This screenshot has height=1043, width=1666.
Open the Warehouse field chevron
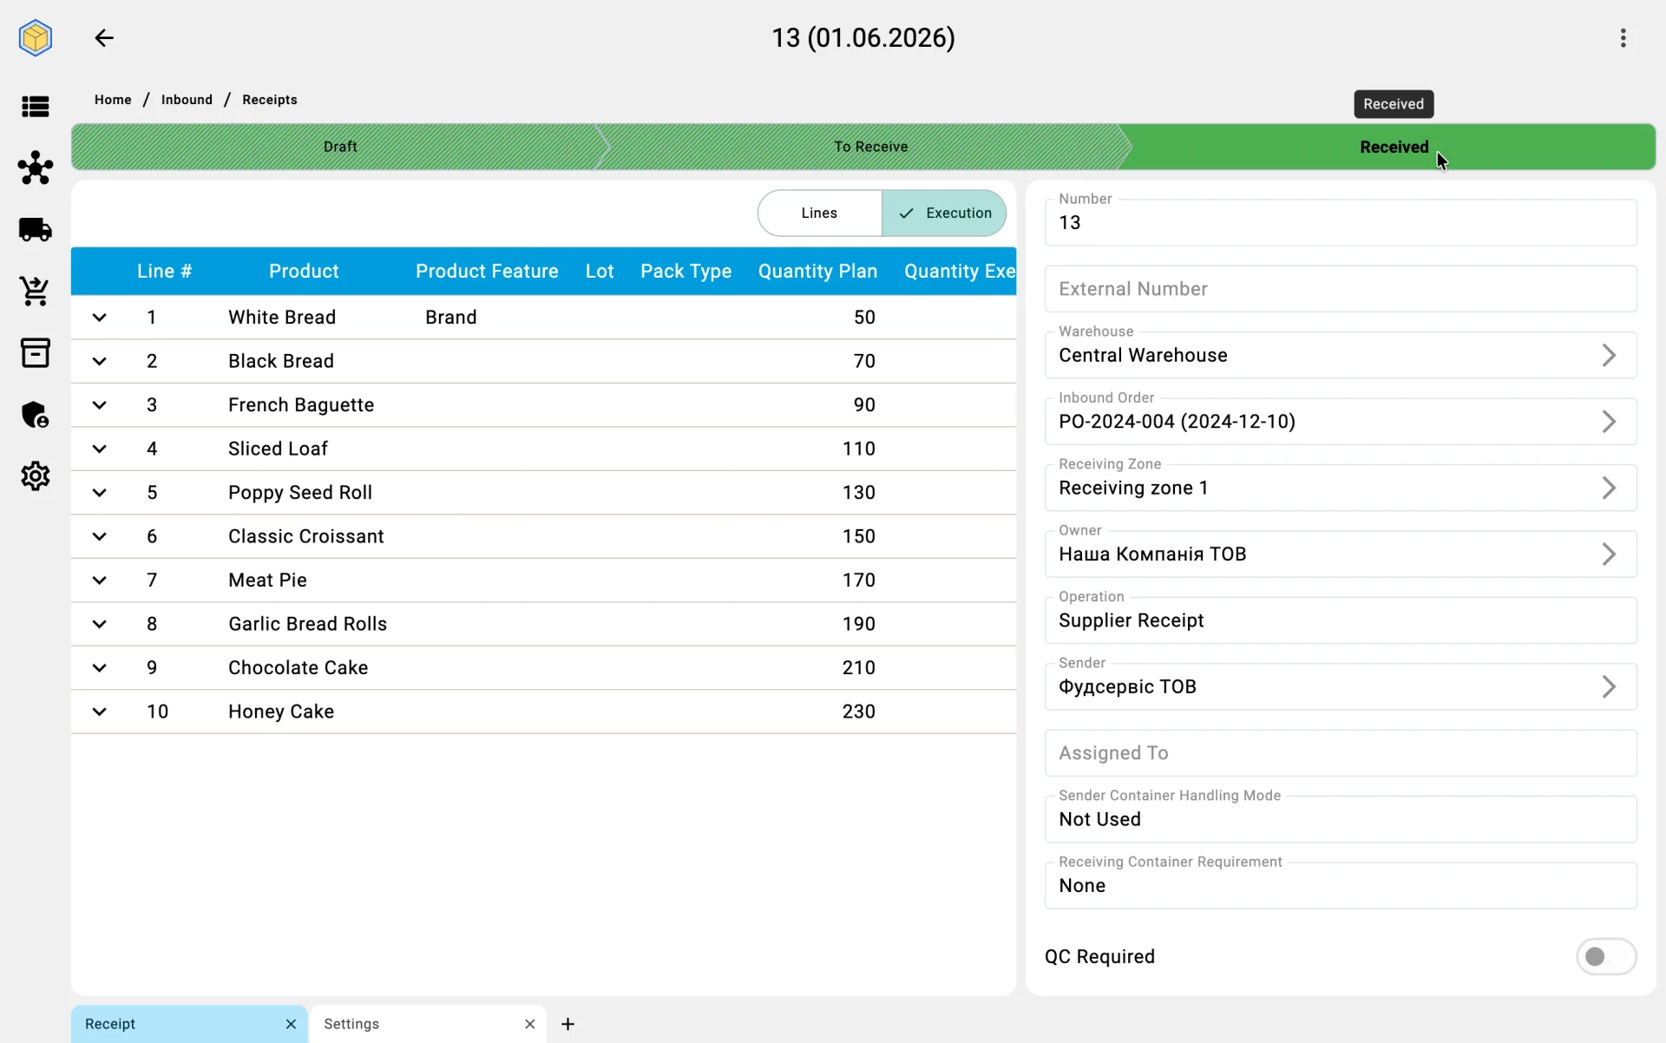[x=1609, y=355]
